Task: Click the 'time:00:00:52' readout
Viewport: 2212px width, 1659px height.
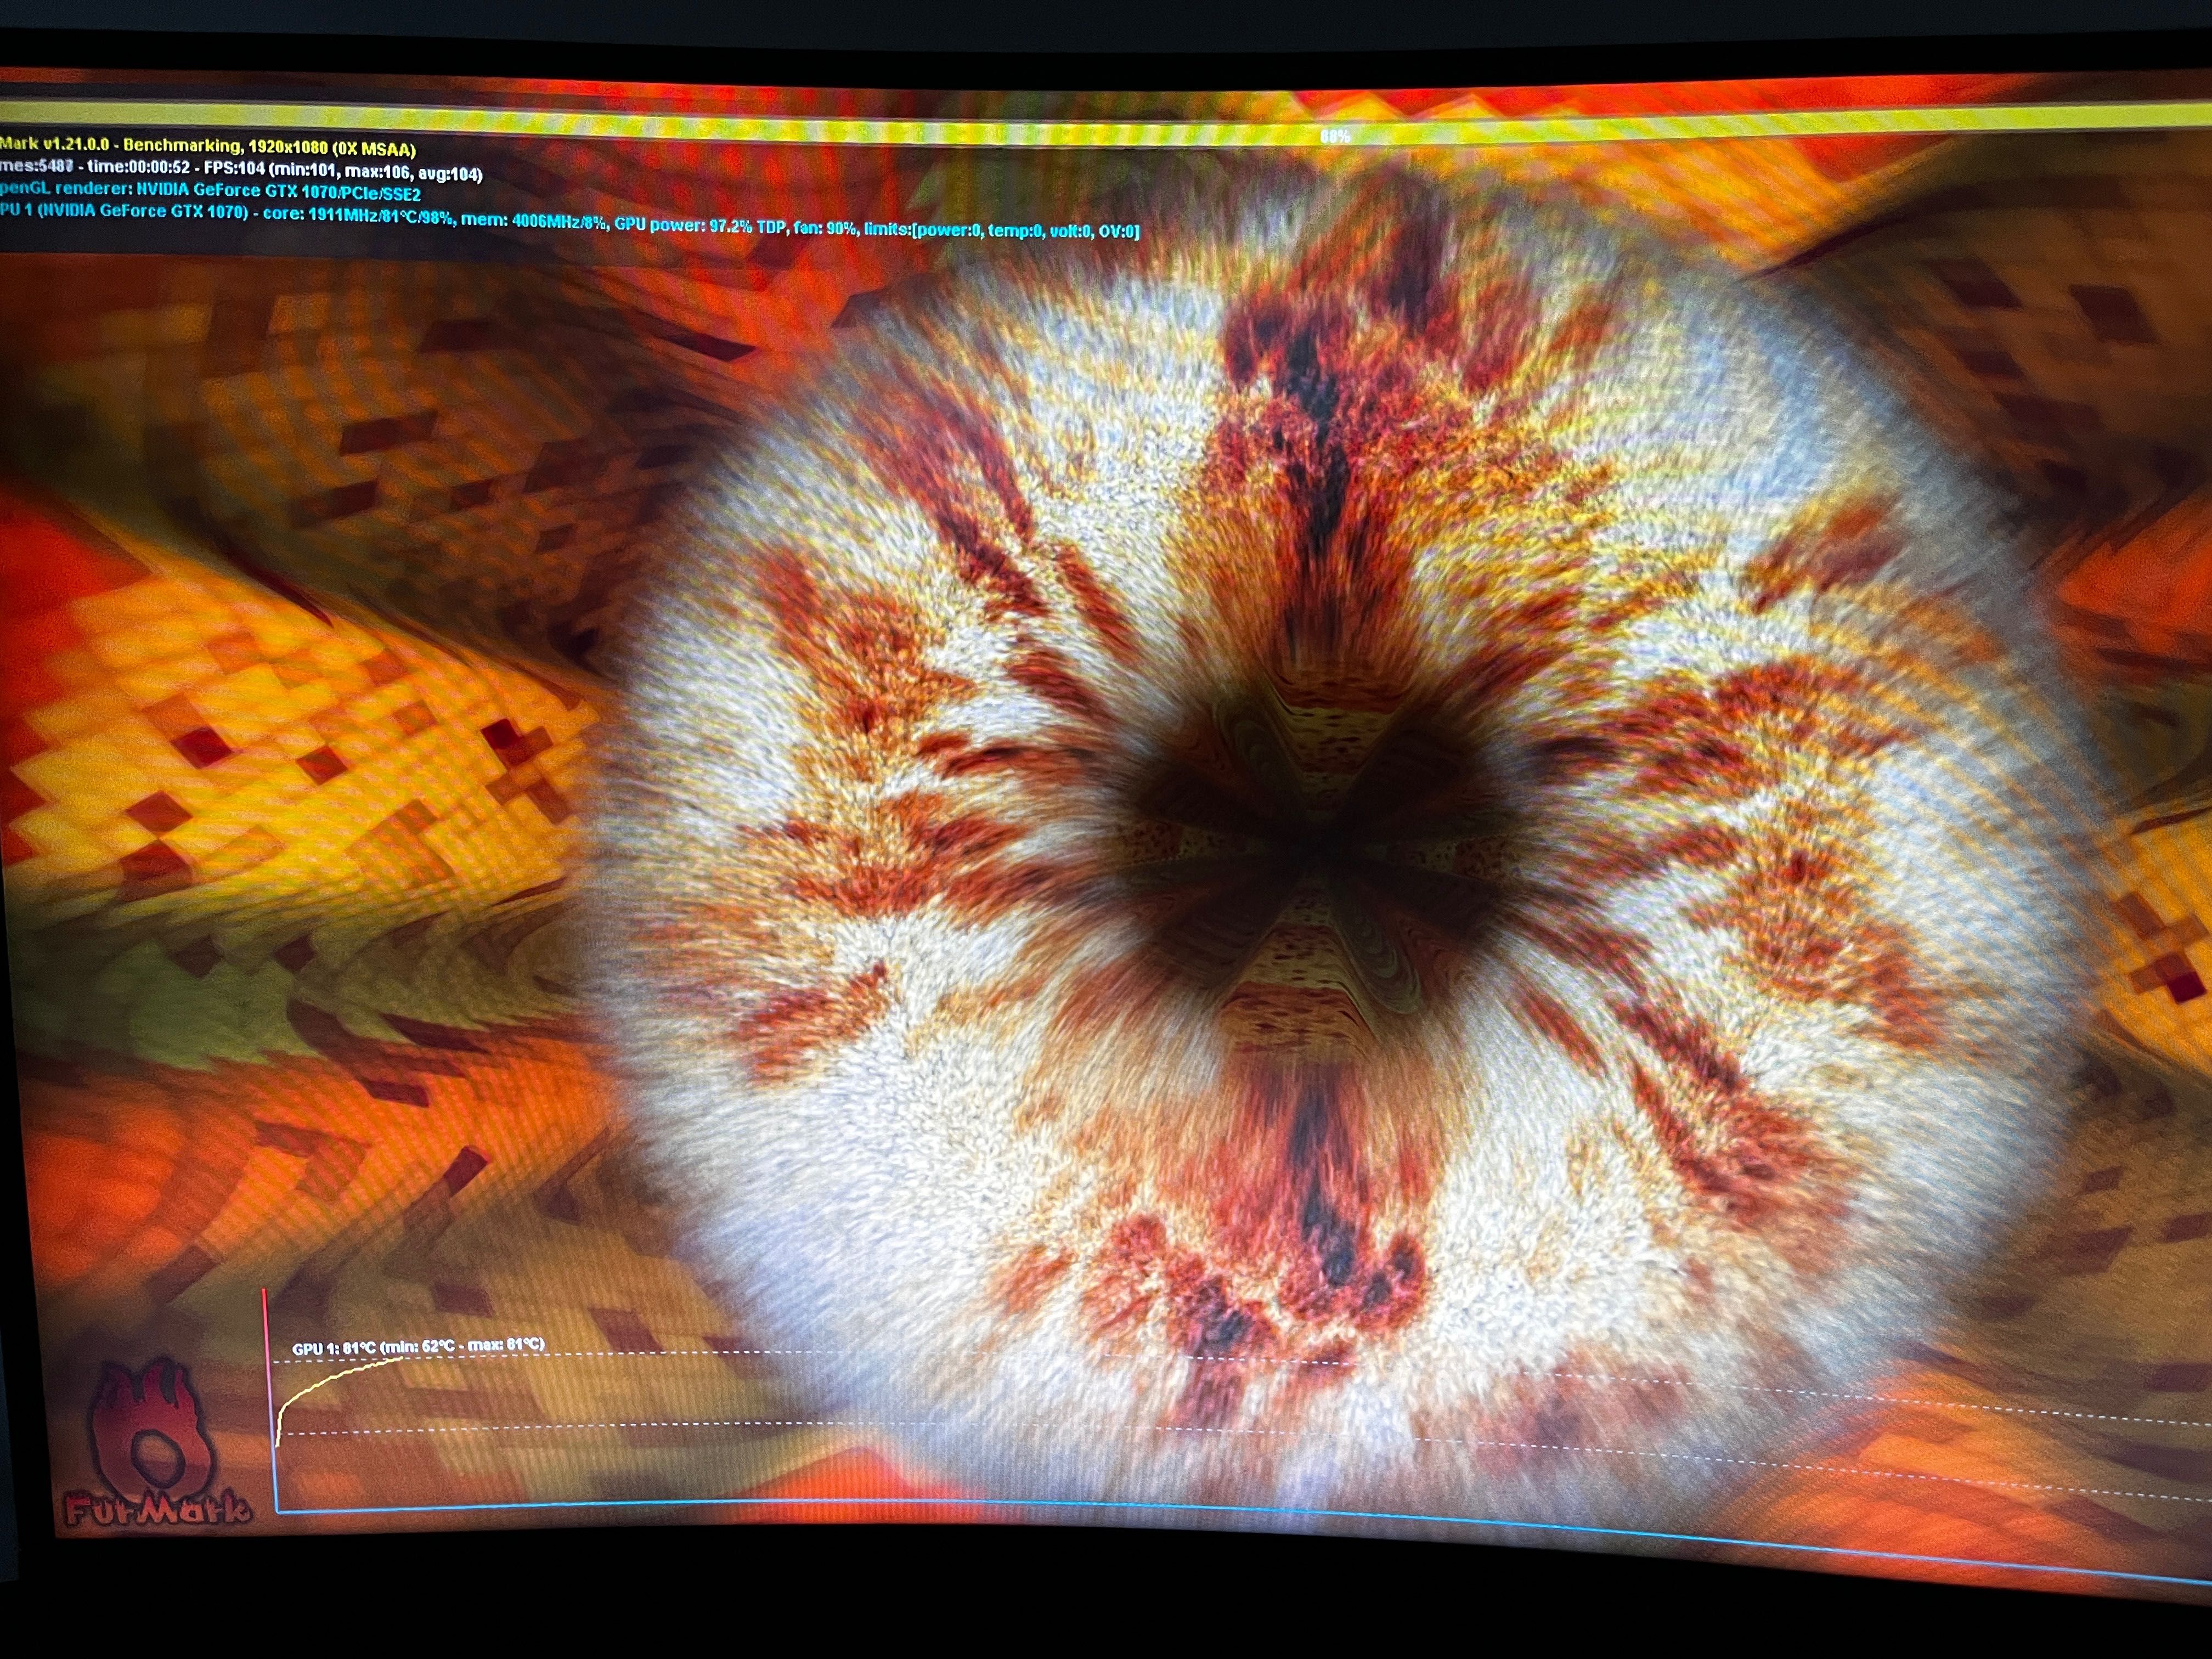Action: [138, 167]
